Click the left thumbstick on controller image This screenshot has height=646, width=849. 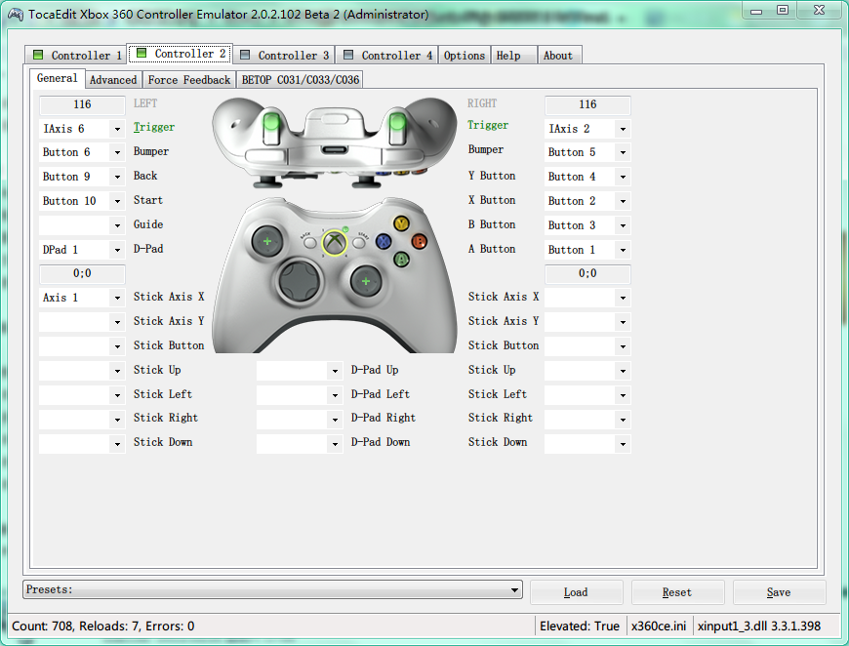tap(264, 239)
